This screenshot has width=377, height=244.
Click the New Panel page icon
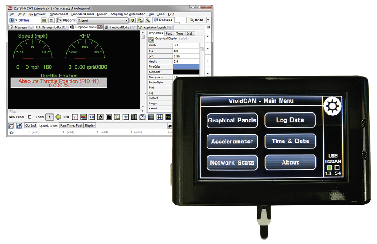[x=30, y=117]
